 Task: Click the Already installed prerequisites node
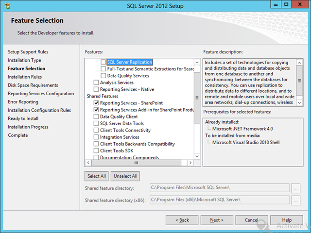click(x=222, y=122)
